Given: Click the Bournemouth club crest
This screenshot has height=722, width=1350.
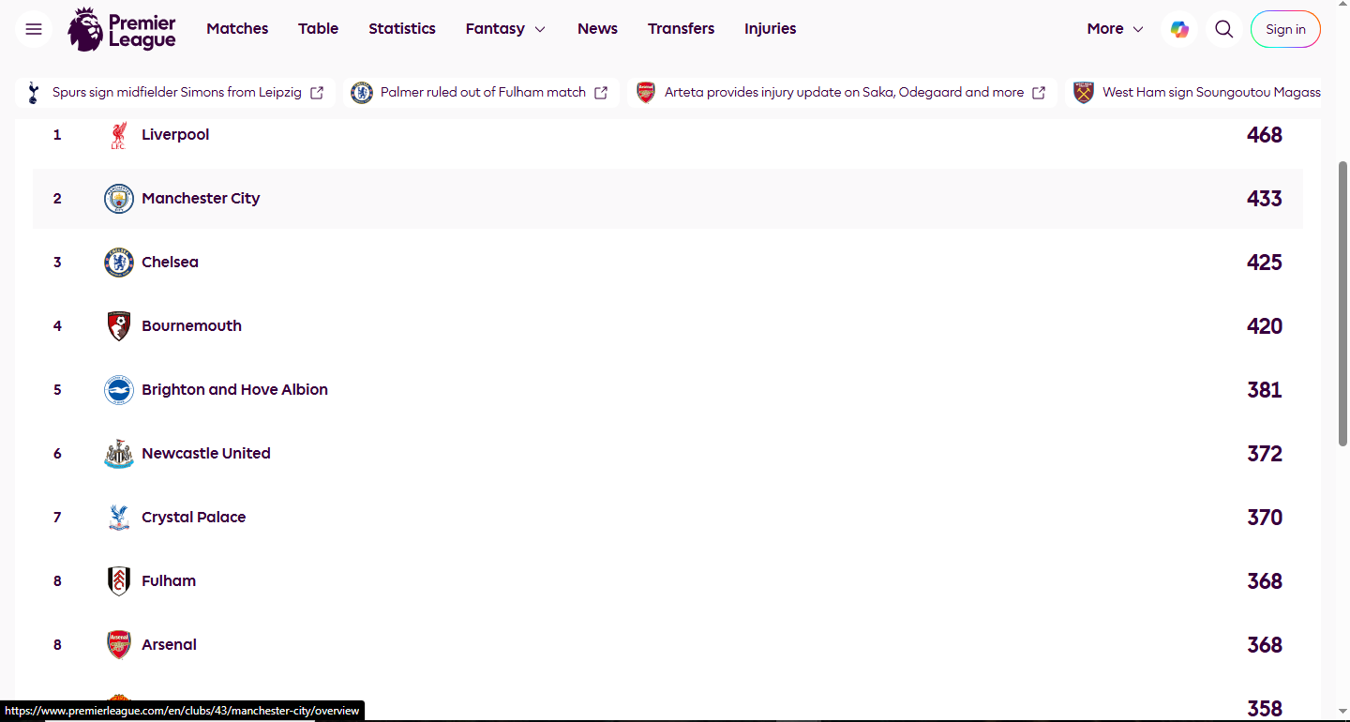Looking at the screenshot, I should (119, 326).
